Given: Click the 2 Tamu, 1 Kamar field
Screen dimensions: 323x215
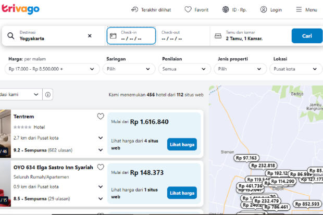Looking at the screenshot, I should [x=244, y=39].
